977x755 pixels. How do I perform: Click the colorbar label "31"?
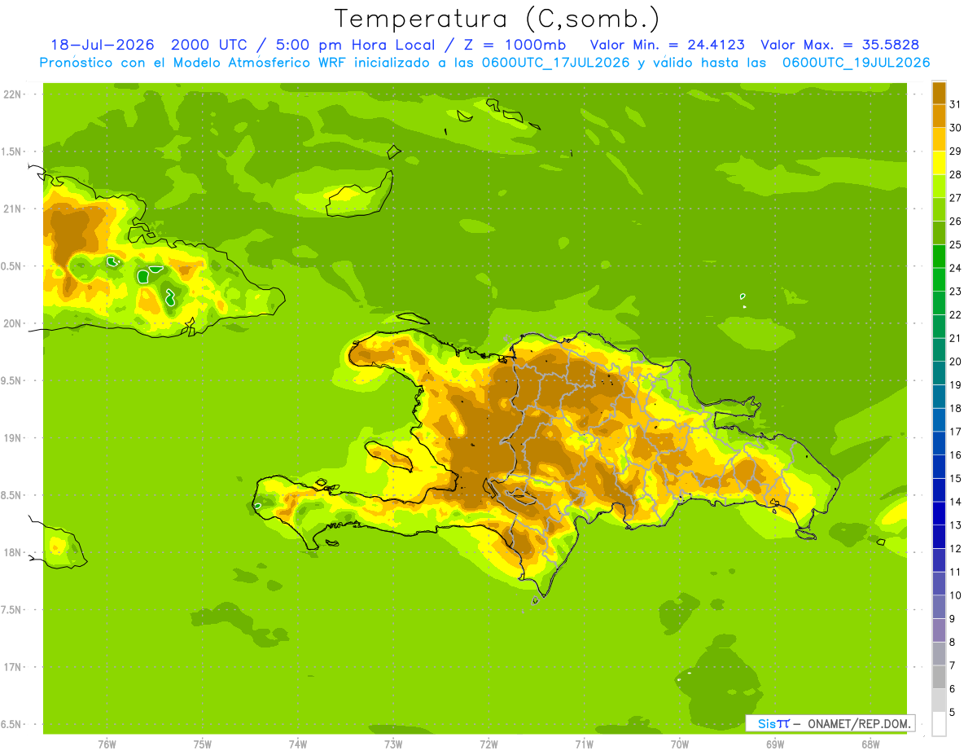pyautogui.click(x=955, y=104)
